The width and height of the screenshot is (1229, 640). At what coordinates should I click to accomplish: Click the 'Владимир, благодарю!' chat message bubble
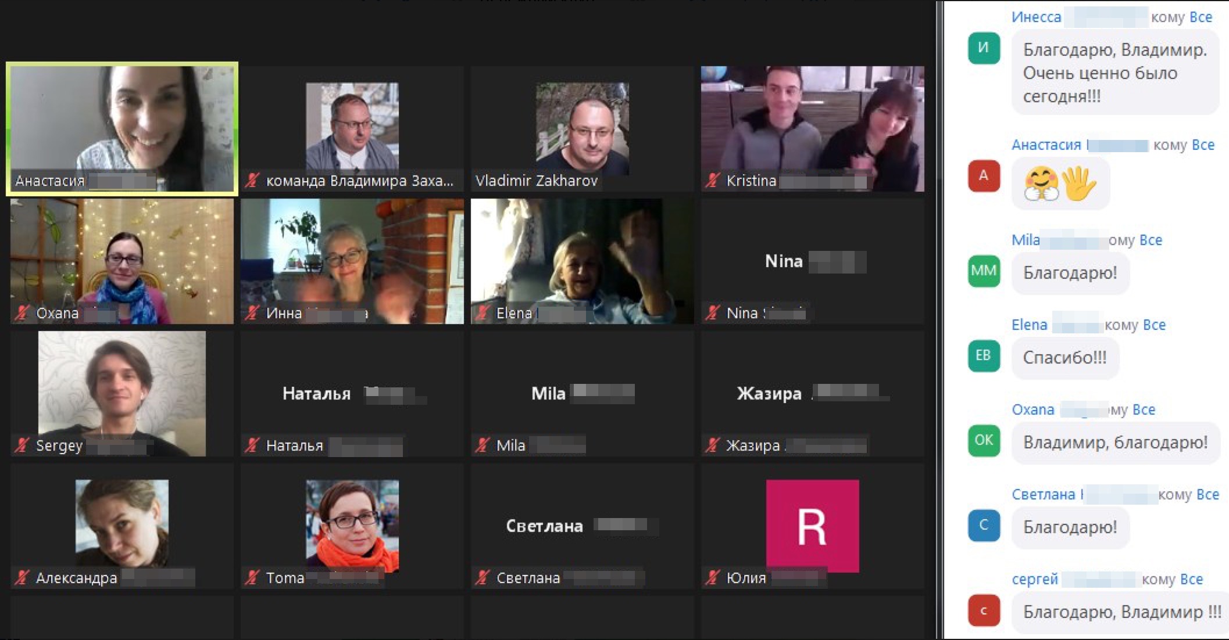[1114, 443]
